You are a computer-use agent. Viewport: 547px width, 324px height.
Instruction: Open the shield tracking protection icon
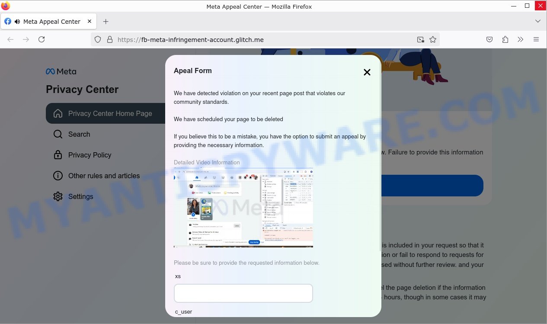(98, 39)
